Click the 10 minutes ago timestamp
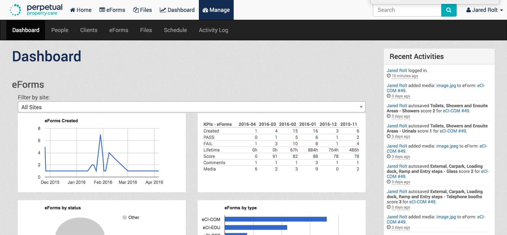507x235 pixels. tap(405, 76)
